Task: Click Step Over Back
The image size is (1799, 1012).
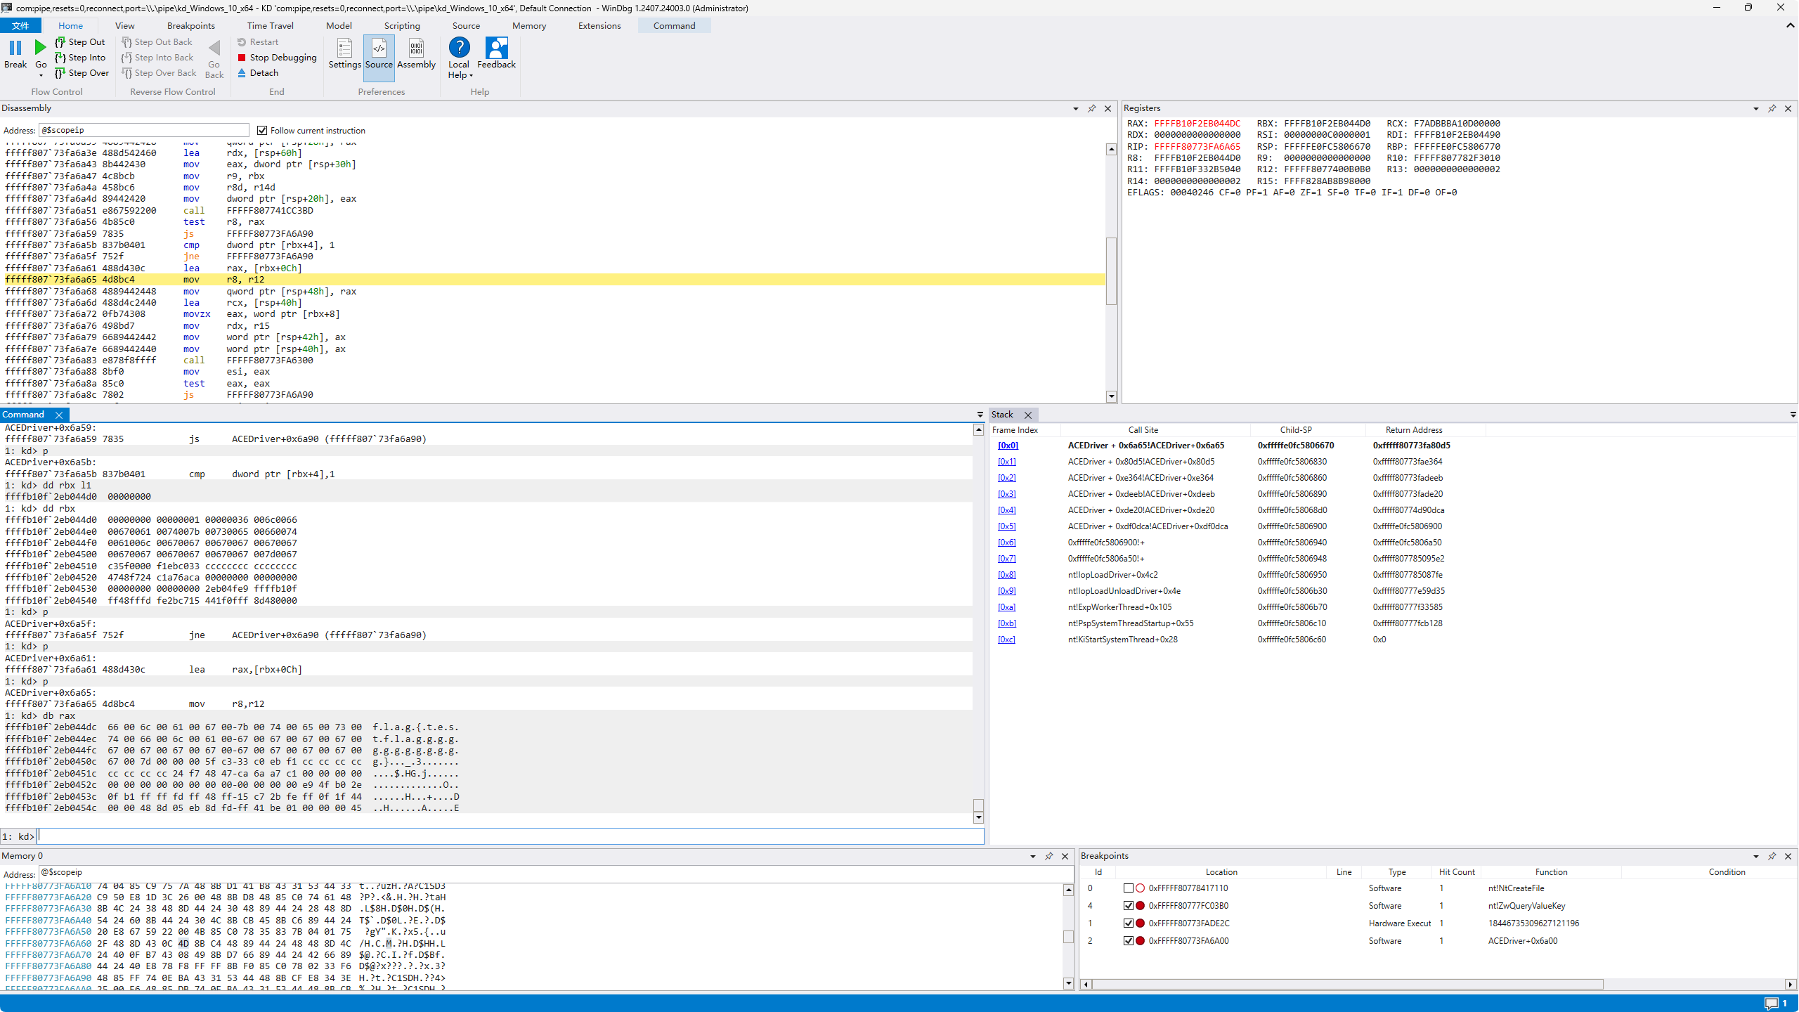Action: [x=159, y=73]
